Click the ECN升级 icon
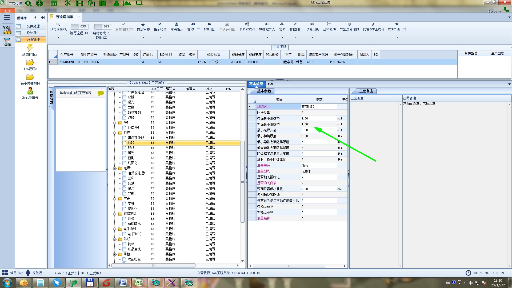Viewport: 512px width, 288px height. [x=209, y=24]
